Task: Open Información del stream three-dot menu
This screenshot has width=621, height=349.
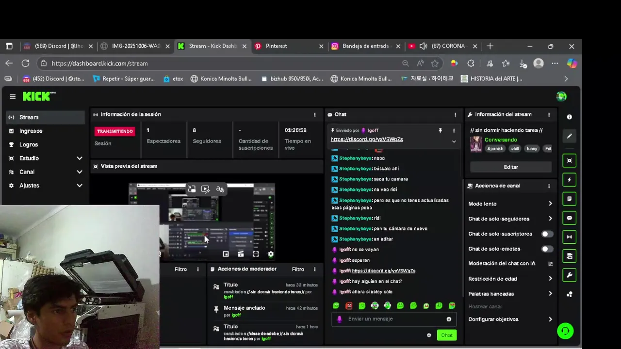Action: tap(549, 115)
